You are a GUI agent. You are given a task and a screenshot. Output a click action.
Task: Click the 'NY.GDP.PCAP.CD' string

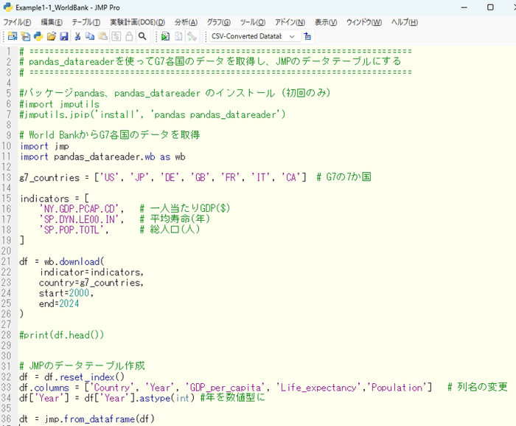(x=79, y=209)
